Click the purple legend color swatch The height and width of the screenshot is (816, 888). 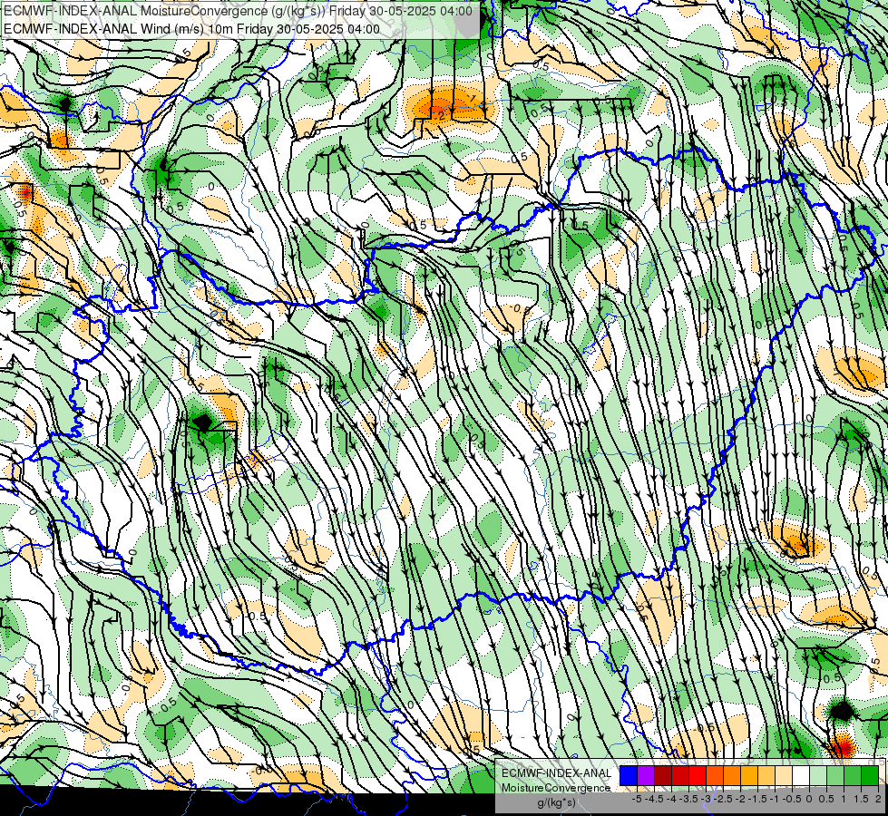pos(646,776)
